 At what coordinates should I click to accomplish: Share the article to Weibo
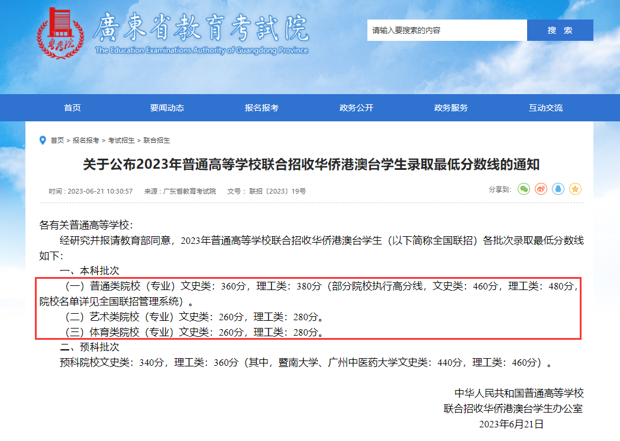(540, 189)
